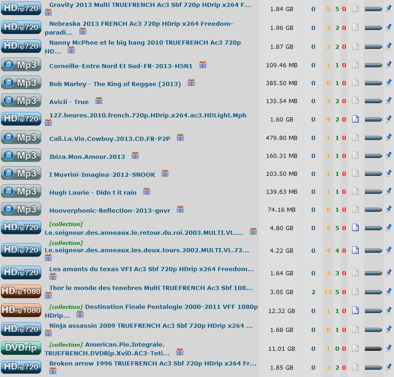Image resolution: width=394 pixels, height=377 pixels.
Task: Open Nanny McPhee et le big bang link
Action: 143,47
